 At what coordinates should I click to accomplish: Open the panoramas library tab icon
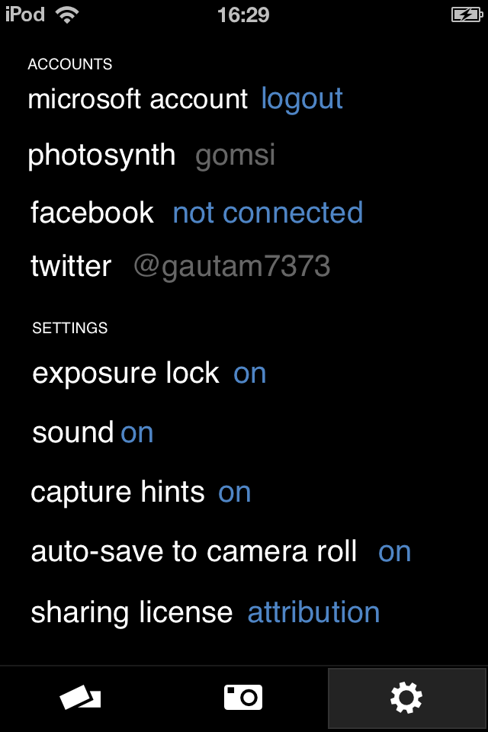pyautogui.click(x=80, y=697)
